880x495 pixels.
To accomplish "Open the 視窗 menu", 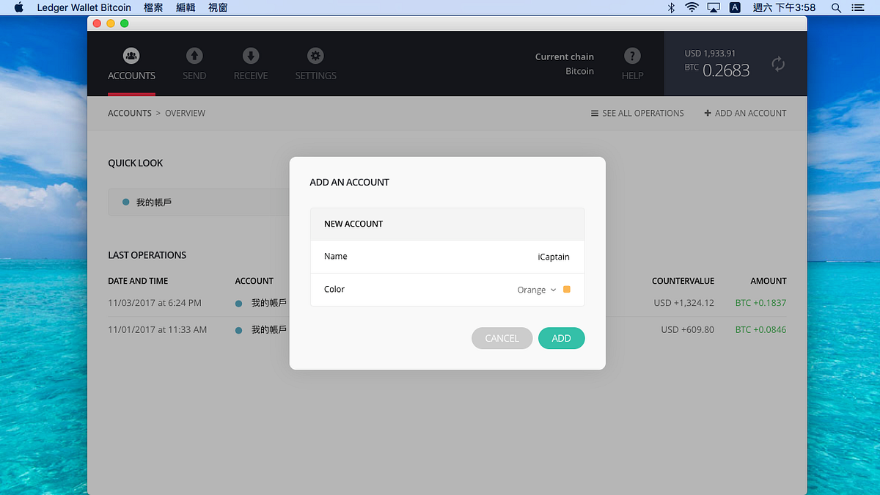I will (218, 7).
